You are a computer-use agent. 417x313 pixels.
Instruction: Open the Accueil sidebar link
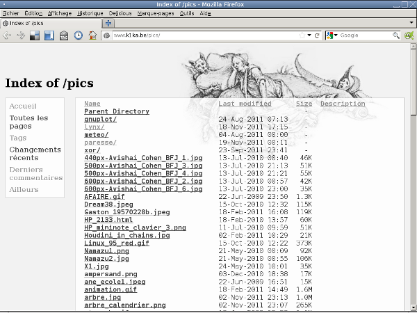[x=23, y=106]
